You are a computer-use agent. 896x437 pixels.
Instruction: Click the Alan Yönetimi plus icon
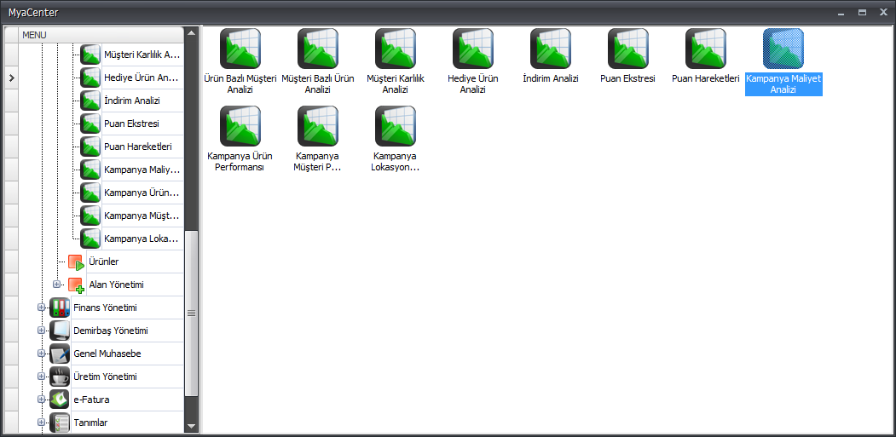coord(76,285)
